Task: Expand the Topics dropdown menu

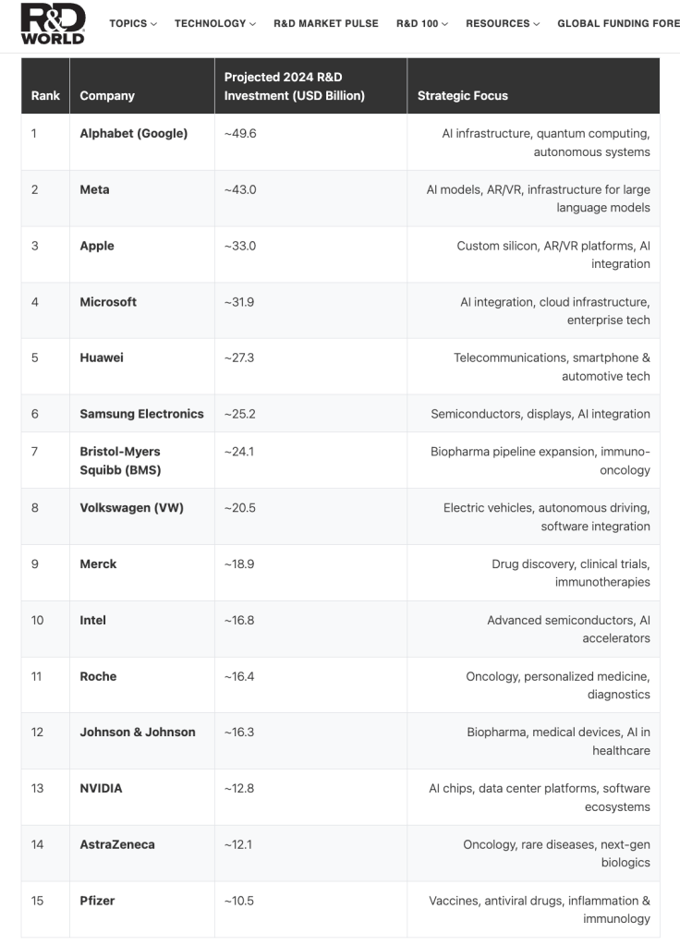Action: (133, 24)
